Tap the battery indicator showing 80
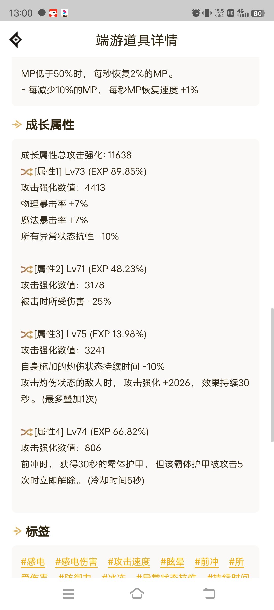This screenshot has height=610, width=274. pos(258,13)
